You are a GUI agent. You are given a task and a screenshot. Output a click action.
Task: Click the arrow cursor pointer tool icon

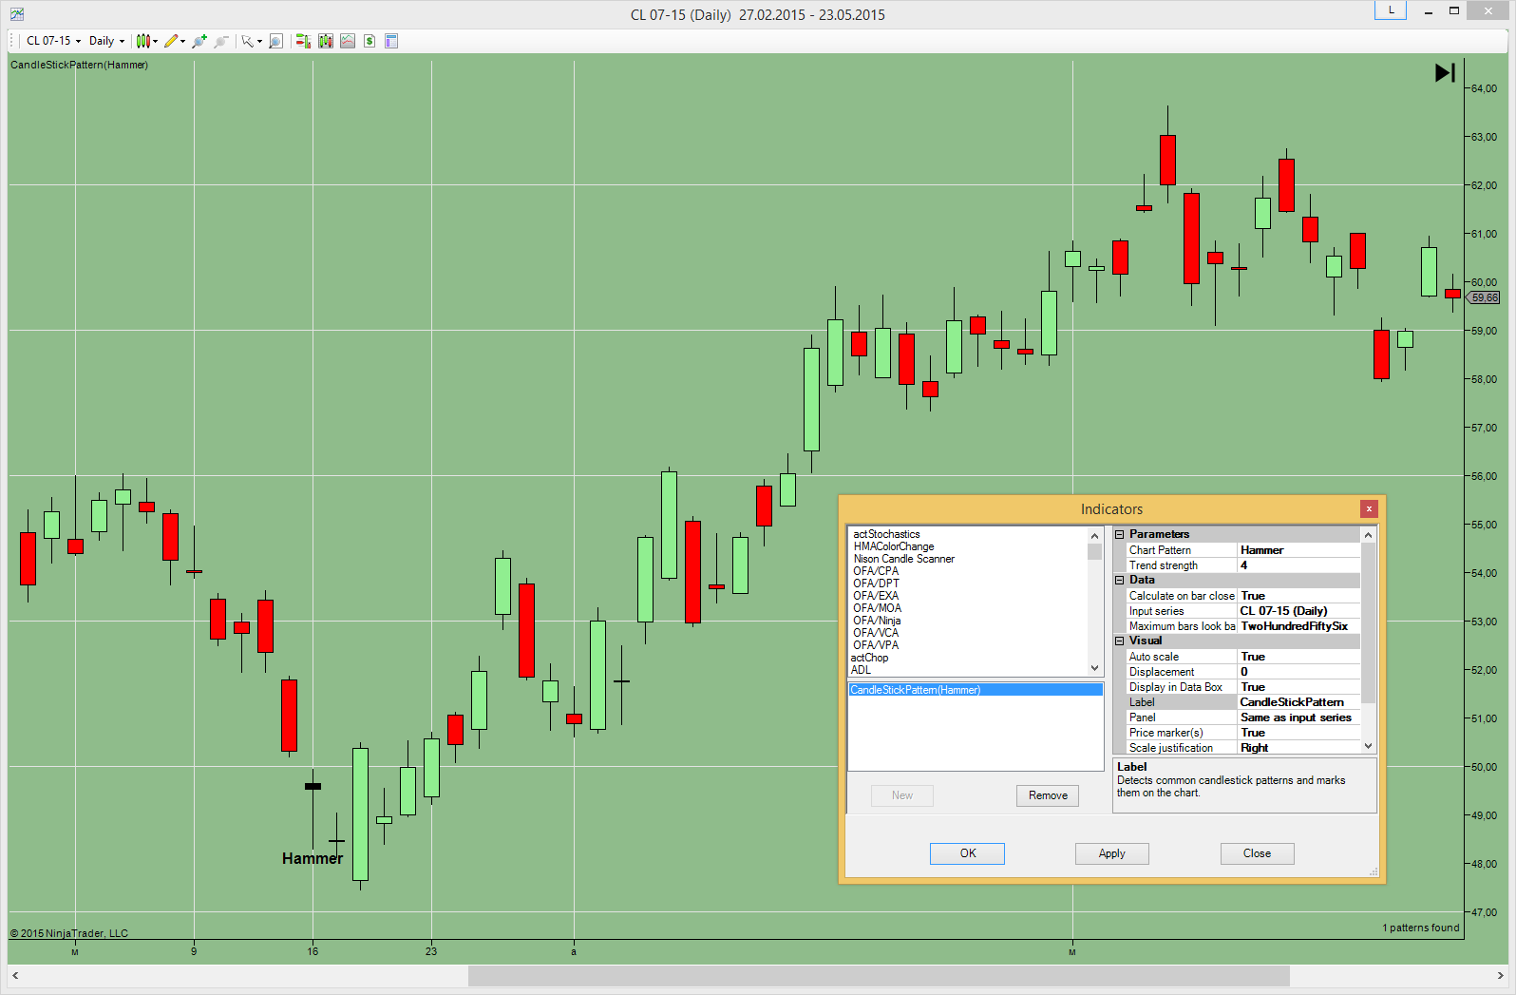(247, 41)
